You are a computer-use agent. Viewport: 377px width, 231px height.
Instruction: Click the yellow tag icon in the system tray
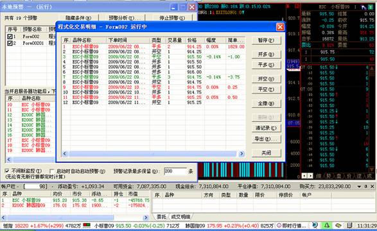(338, 225)
